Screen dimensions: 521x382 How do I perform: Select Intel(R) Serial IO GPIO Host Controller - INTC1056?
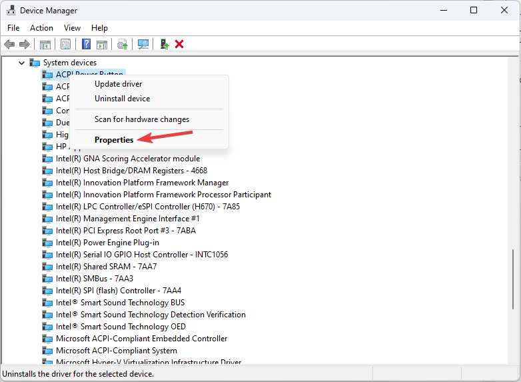(142, 255)
